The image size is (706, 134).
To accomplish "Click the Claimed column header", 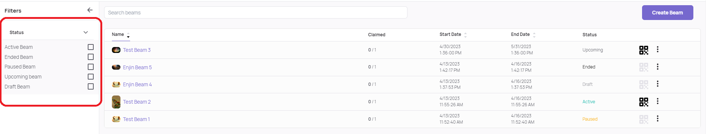I will tap(377, 35).
